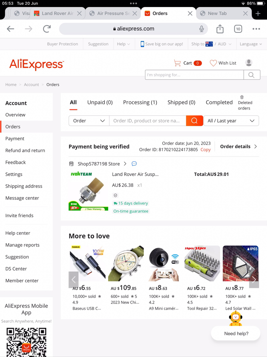This screenshot has width=267, height=357.
Task: Open the All / Last year dropdown
Action: pyautogui.click(x=231, y=121)
